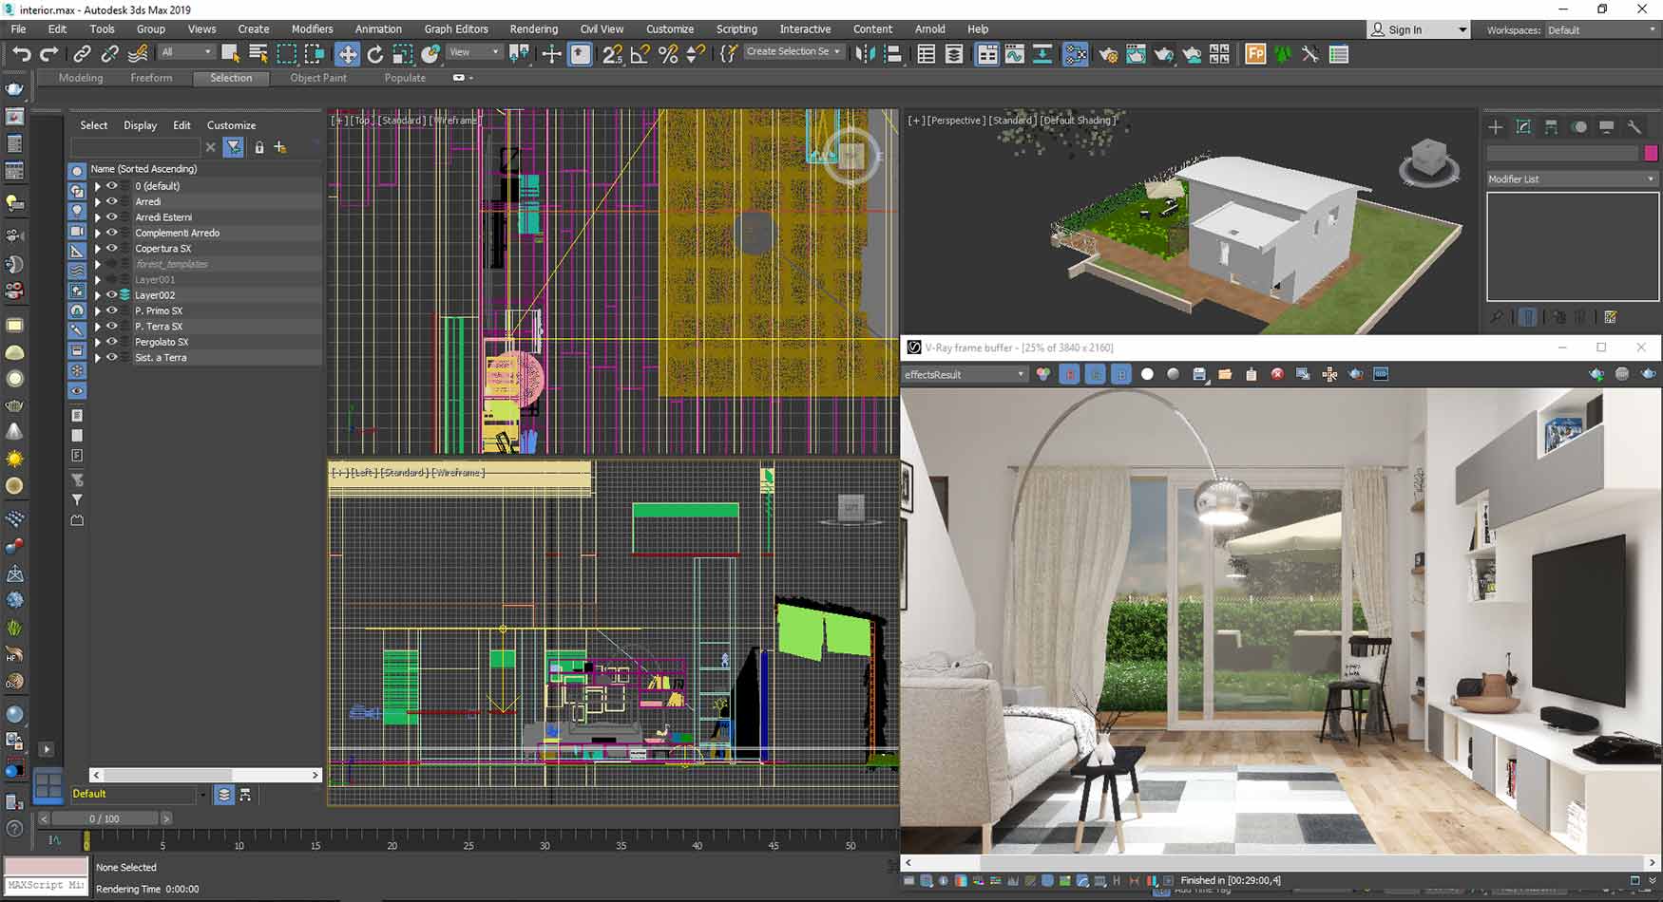Open Scene Explorer Customize menu
The width and height of the screenshot is (1663, 902).
pos(231,125)
